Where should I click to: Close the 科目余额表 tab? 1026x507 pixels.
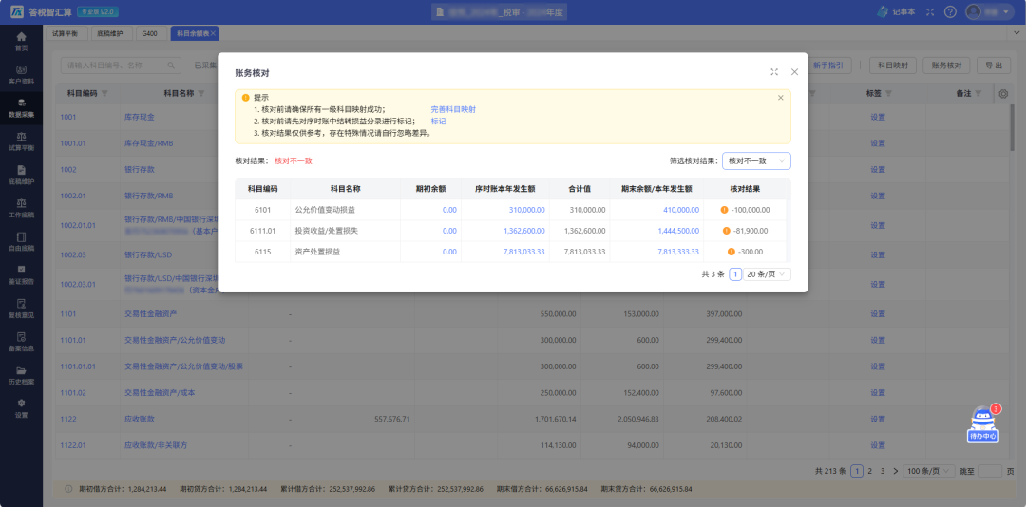pyautogui.click(x=214, y=32)
